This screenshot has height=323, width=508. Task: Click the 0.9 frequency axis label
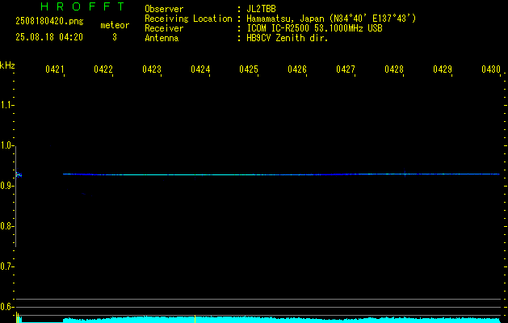(x=6, y=186)
